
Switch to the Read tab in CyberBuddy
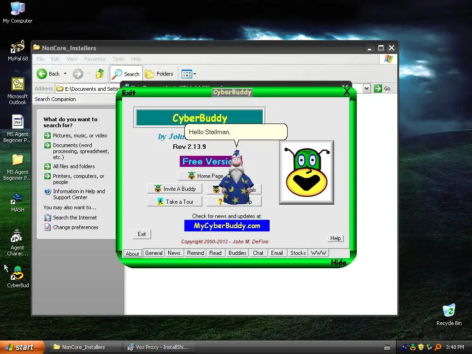215,253
